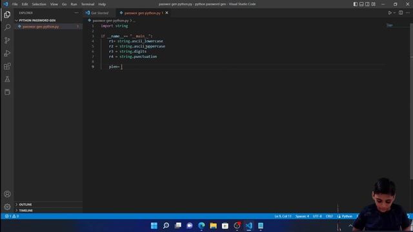The image size is (413, 232).
Task: Select the passwor gen python.py editor tab
Action: 143,13
